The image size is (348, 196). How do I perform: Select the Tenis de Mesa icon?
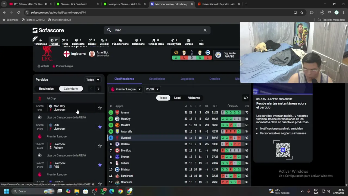coord(156,42)
